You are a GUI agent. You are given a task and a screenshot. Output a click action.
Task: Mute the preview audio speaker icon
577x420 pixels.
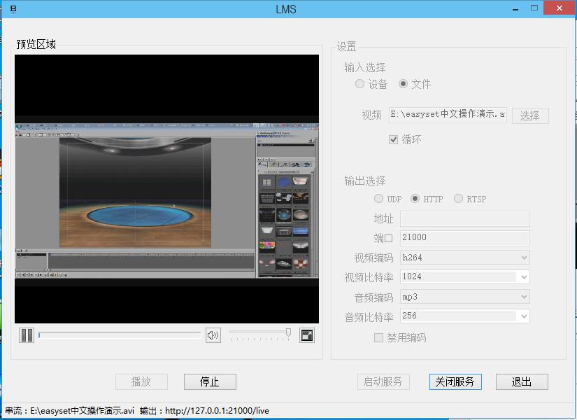[x=213, y=335]
